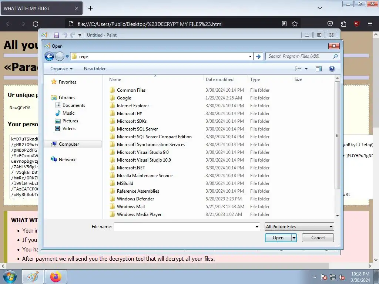
Task: Click the Change your view icon
Action: pos(298,69)
